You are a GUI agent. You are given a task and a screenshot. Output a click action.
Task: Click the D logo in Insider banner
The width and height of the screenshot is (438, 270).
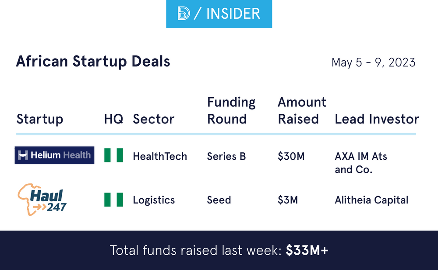[x=184, y=13]
